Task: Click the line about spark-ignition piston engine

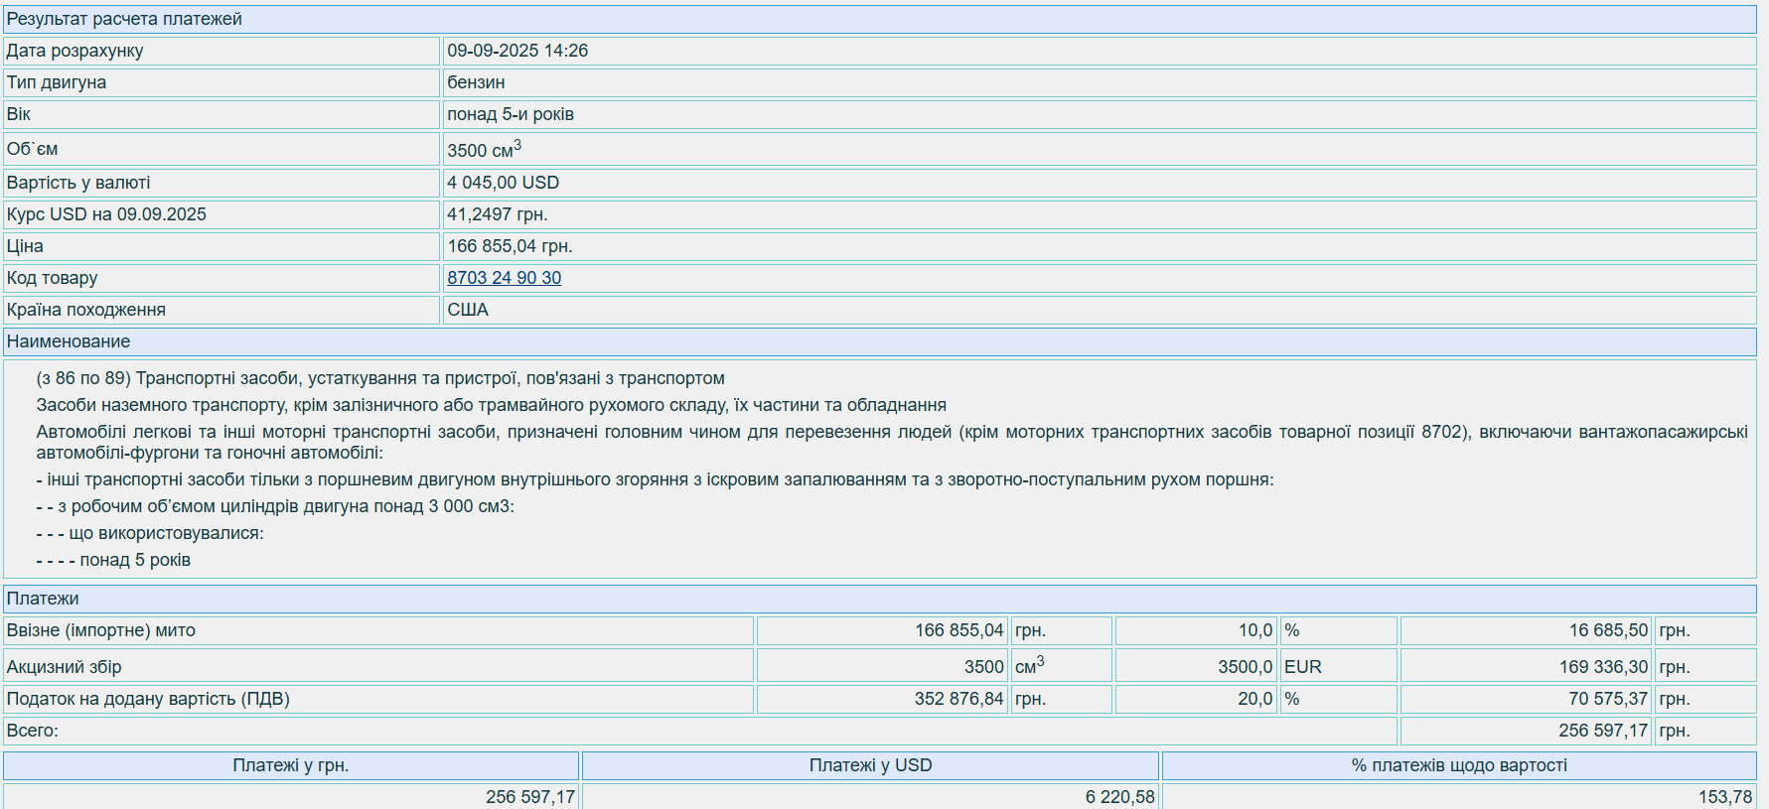Action: click(655, 479)
